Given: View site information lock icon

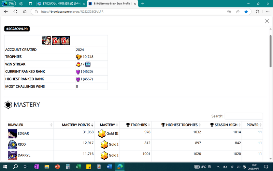Looking at the screenshot, I should pyautogui.click(x=36, y=12).
